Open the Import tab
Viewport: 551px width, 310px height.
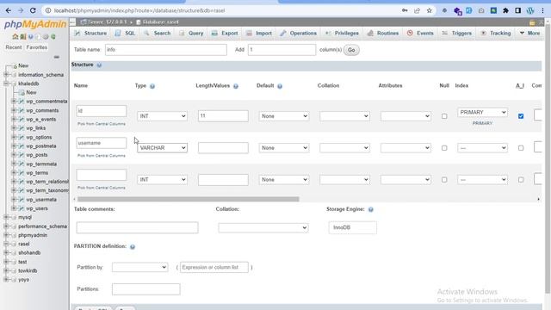[259, 33]
